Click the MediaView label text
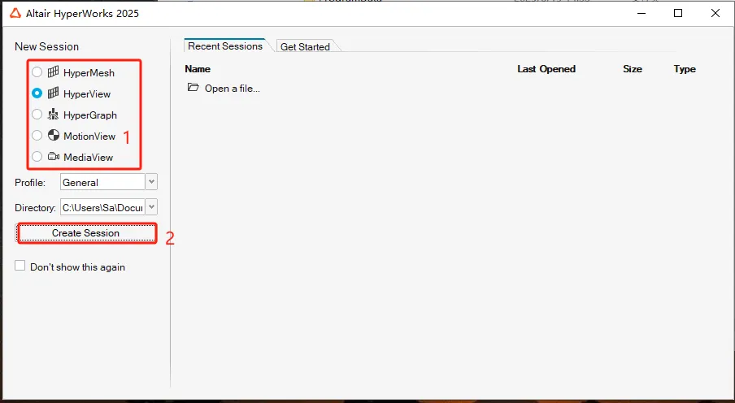 (x=88, y=158)
